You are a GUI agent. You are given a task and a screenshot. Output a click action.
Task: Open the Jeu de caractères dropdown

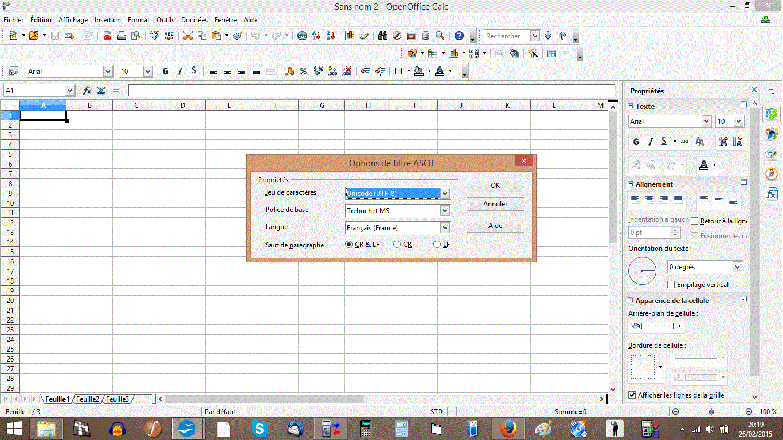(x=445, y=194)
